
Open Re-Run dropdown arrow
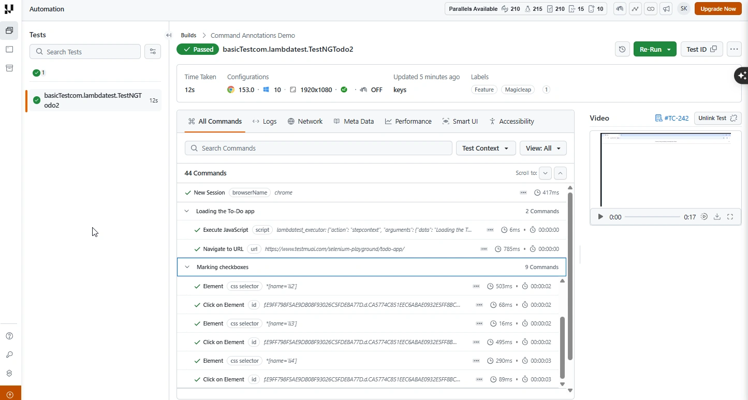669,50
